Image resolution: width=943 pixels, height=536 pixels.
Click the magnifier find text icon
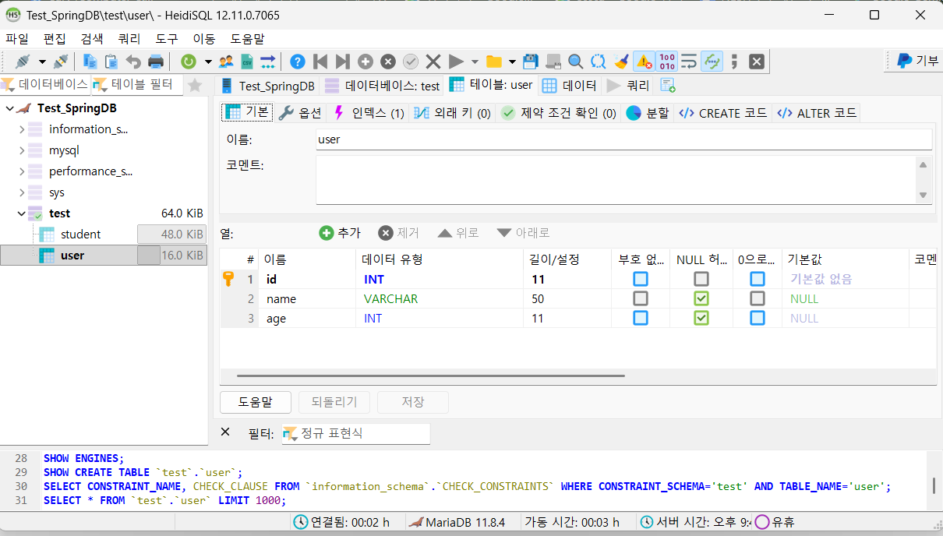point(576,61)
